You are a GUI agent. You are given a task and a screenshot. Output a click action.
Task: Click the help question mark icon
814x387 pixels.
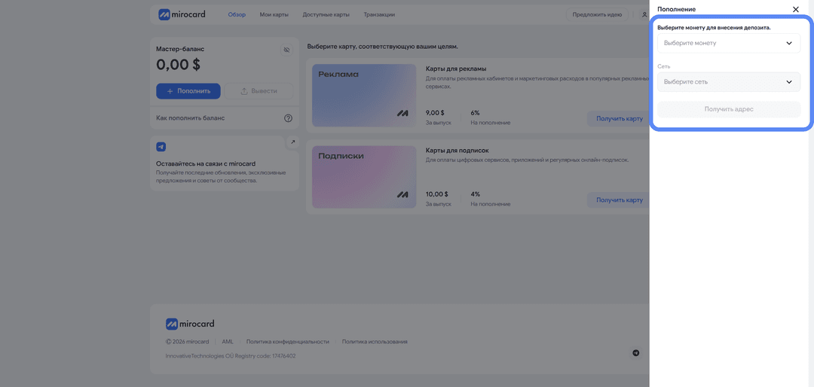coord(288,118)
